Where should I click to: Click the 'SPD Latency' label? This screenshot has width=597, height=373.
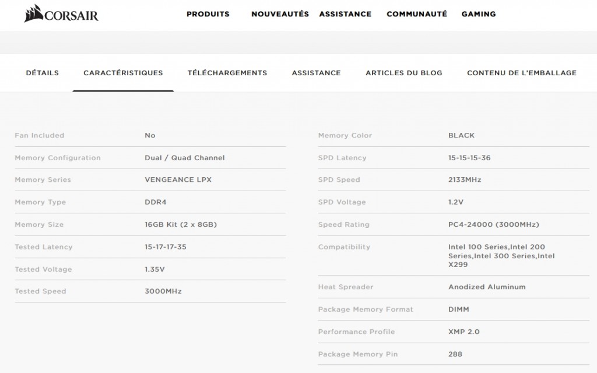click(342, 157)
